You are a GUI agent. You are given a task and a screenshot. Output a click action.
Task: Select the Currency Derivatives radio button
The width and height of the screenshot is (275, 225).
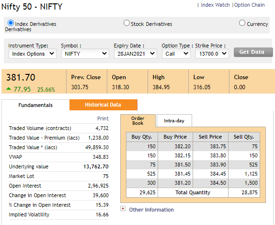coord(242,23)
